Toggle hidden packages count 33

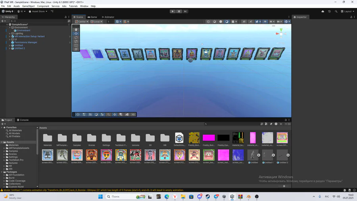[x=288, y=124]
